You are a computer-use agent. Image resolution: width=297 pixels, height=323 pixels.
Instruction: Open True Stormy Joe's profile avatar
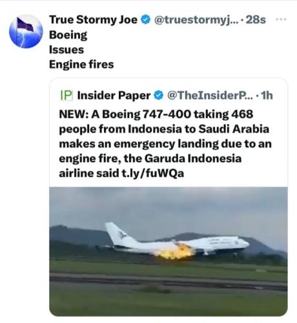(26, 32)
